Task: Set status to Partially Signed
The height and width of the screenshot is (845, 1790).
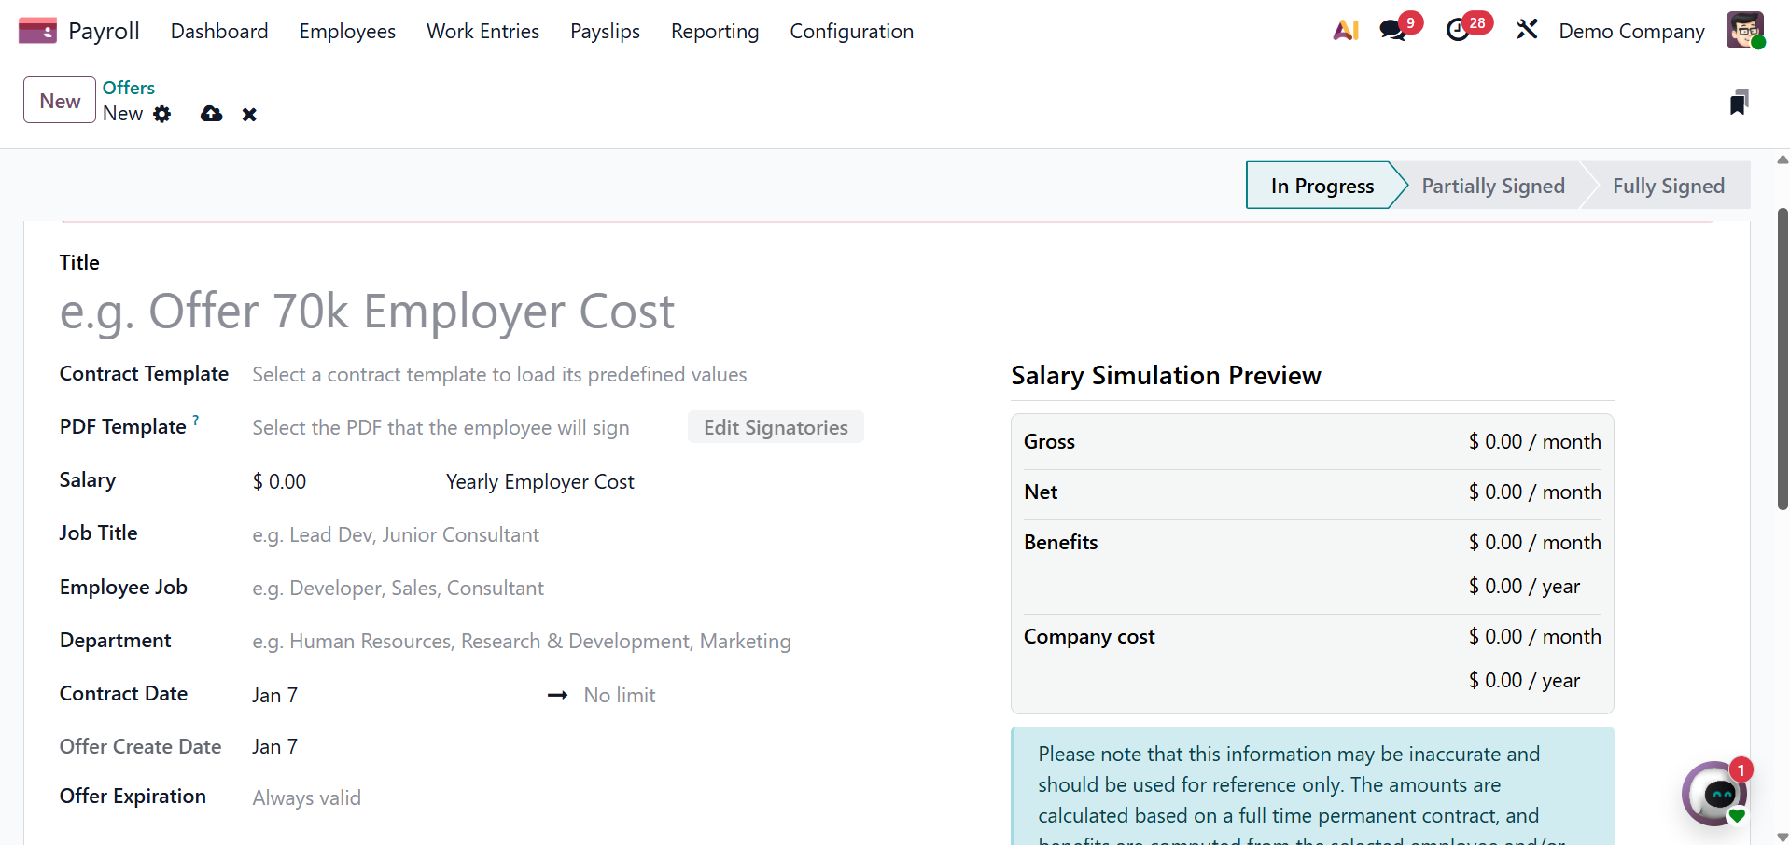Action: click(x=1492, y=187)
